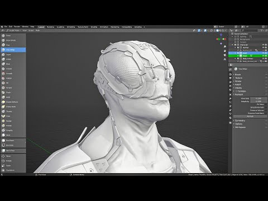The image size is (268, 201).
Task: Enable the Fix Poles checkbox
Action: coord(266,104)
